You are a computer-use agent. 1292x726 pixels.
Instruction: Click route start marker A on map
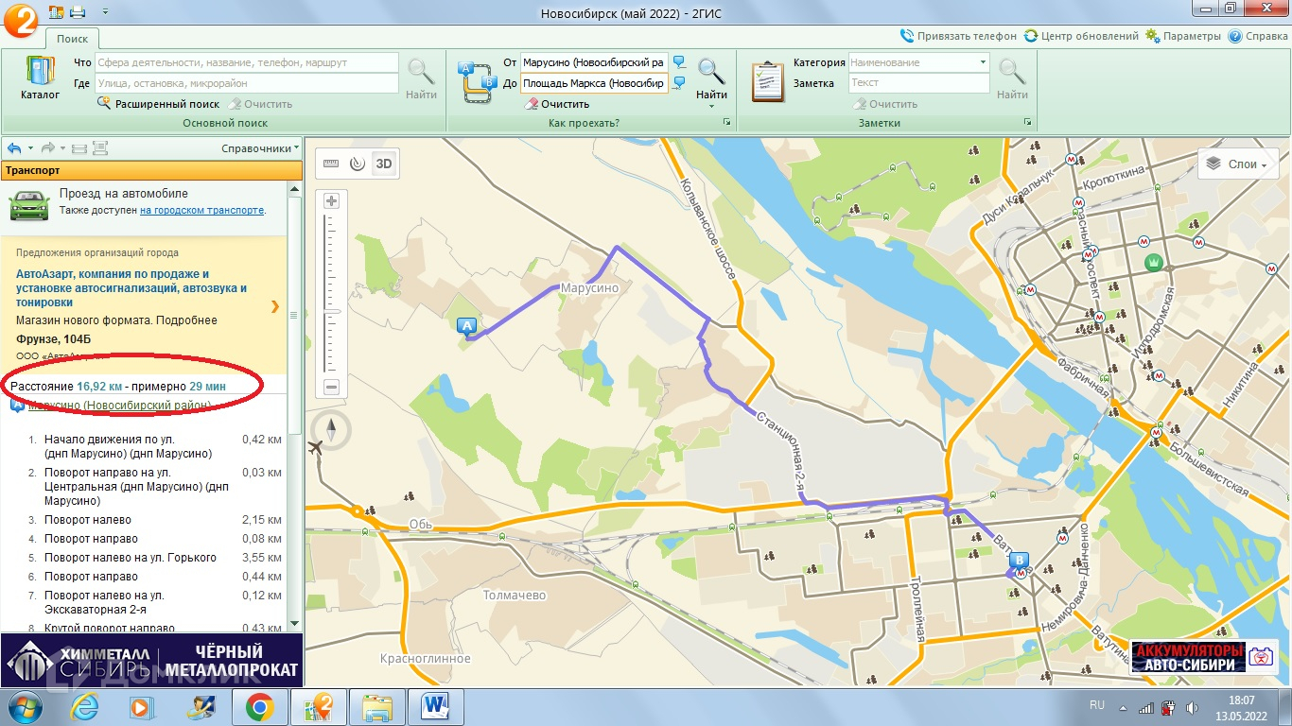[465, 327]
